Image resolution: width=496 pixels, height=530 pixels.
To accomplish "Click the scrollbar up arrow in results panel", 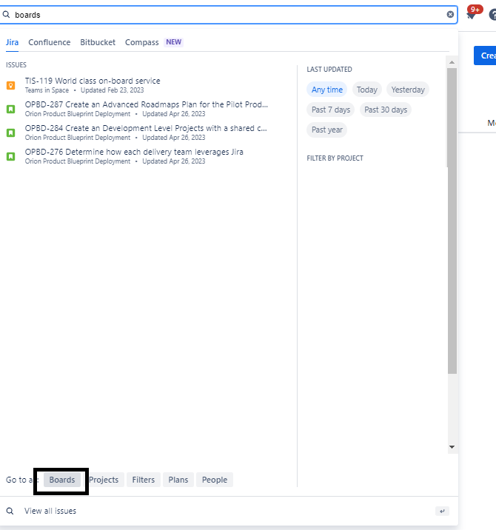I will click(452, 62).
